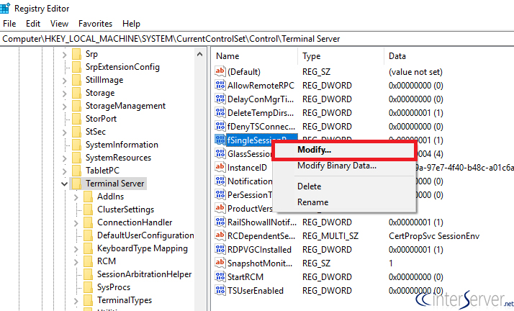Click the ProductVers string icon
Screen dimensions: 514x311
220,208
